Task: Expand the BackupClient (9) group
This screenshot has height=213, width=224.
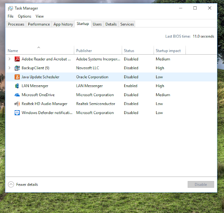Action: (9, 68)
